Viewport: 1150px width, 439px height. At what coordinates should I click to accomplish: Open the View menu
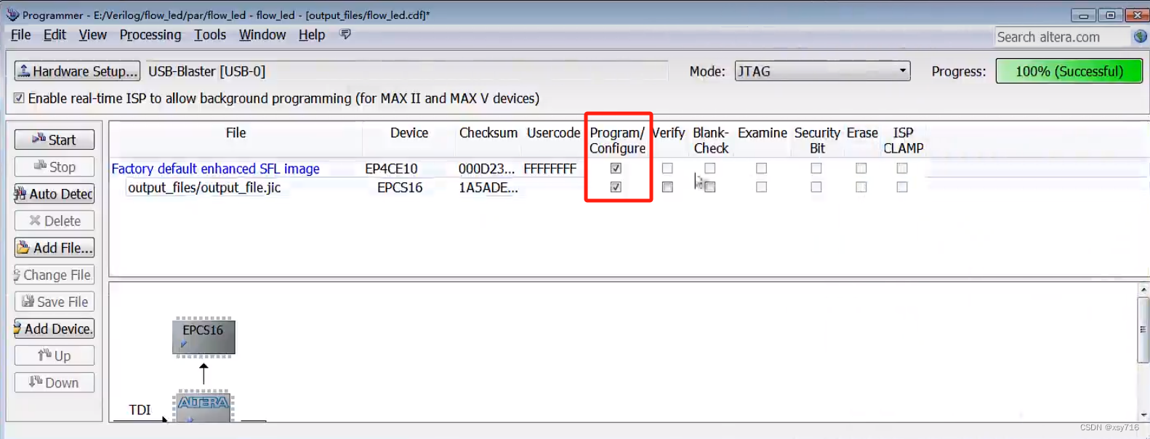[x=92, y=35]
